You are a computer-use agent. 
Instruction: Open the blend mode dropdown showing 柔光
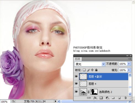[103, 64]
